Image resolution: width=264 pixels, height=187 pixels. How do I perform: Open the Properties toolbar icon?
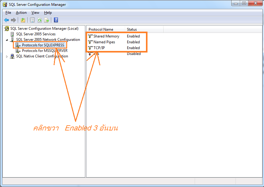(x=32, y=20)
